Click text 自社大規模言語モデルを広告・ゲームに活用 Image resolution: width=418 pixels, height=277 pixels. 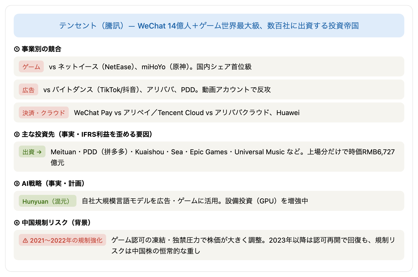(150, 201)
